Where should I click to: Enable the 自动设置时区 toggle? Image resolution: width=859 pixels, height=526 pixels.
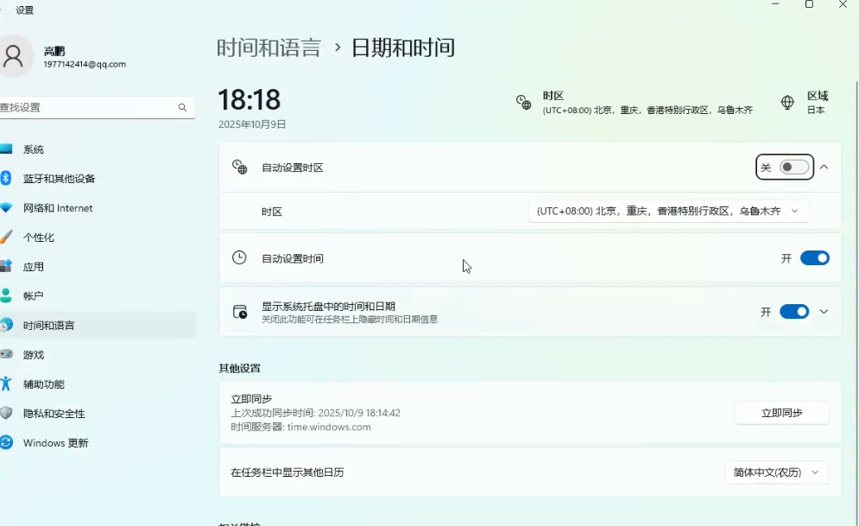point(794,168)
